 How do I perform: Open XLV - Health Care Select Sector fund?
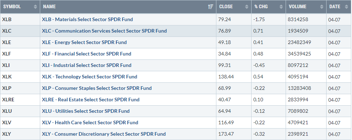coord(90,122)
